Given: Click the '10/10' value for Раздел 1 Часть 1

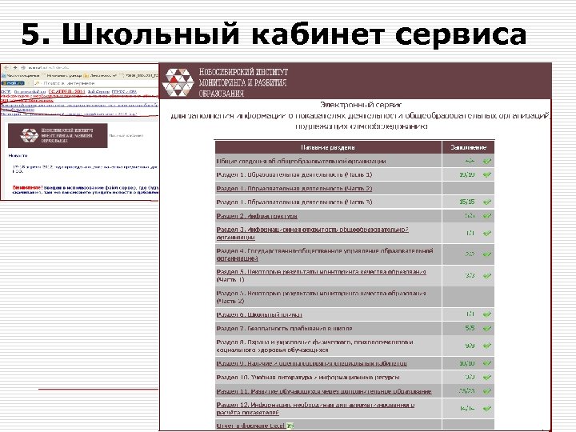Looking at the screenshot, I should [467, 175].
